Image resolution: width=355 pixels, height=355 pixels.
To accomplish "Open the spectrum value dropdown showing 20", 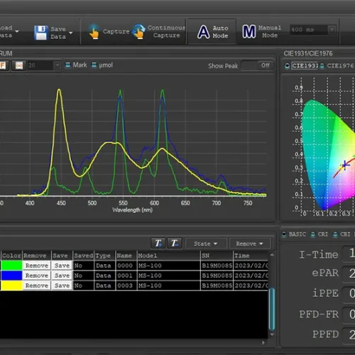I will pyautogui.click(x=57, y=65).
